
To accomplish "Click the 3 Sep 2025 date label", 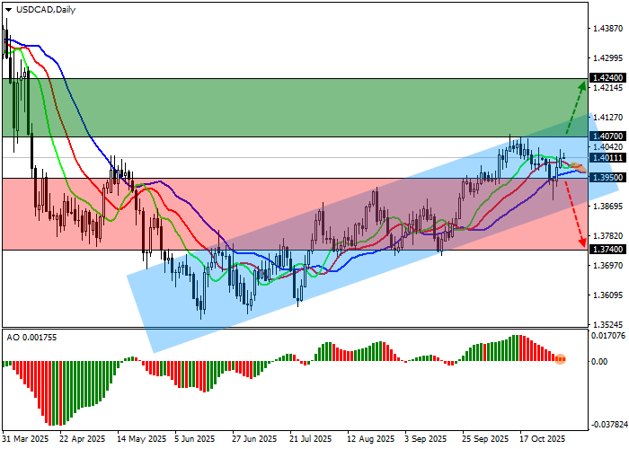I will coord(426,439).
